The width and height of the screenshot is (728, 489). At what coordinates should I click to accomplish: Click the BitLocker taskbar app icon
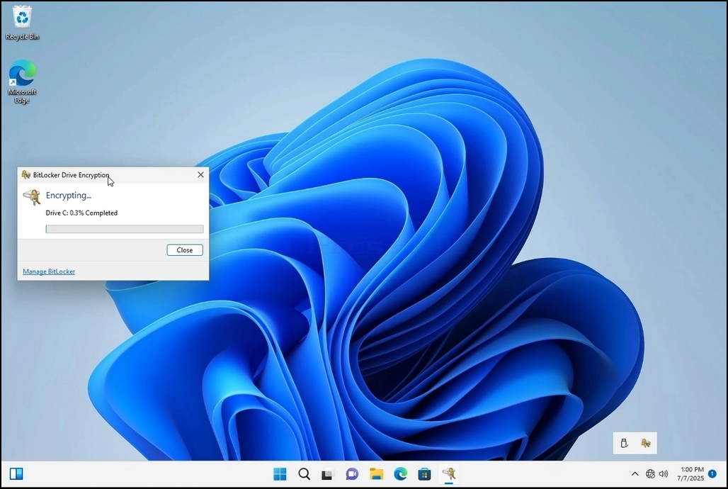(x=448, y=473)
